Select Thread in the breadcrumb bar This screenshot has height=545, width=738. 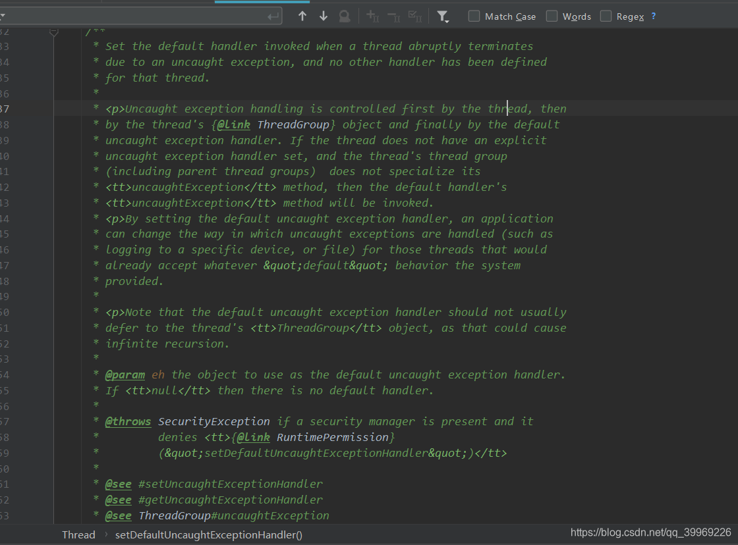click(x=78, y=534)
